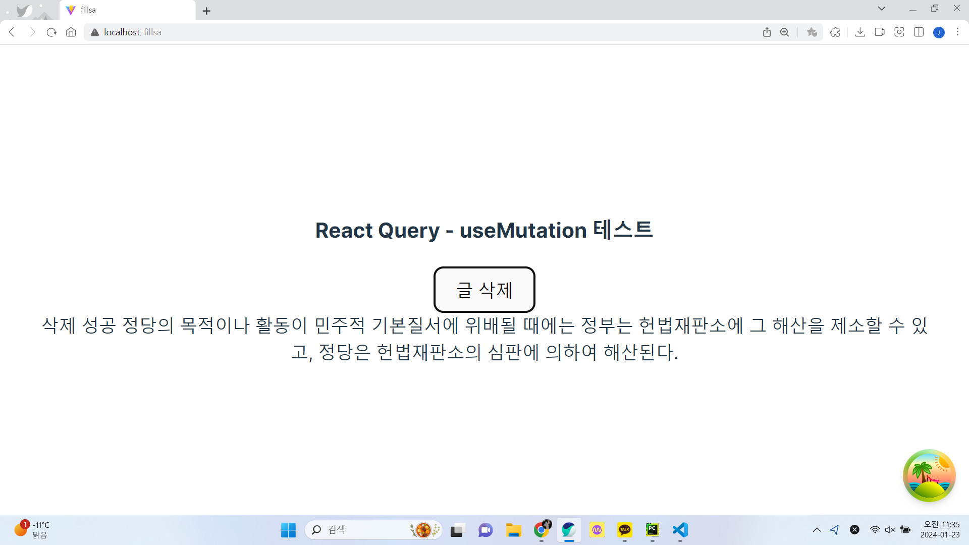Open the clock showing 오전 11:35
Screen dimensions: 969x545
[x=940, y=530]
